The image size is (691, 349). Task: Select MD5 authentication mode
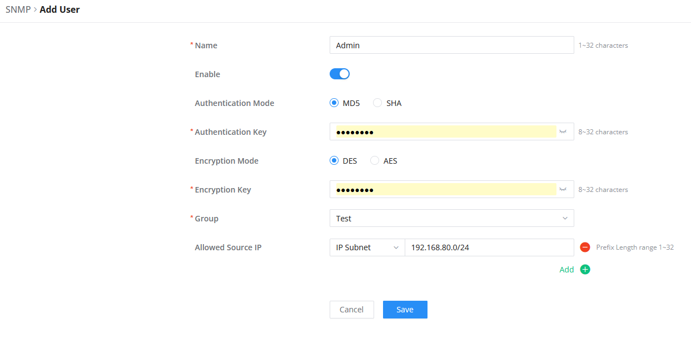click(x=334, y=103)
